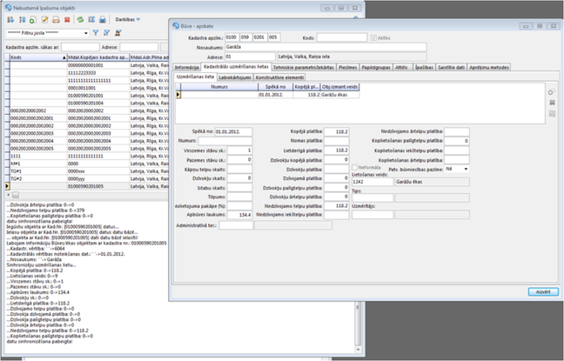
Task: Click the greyed add-record icon beside measurement grid
Action: coord(552,92)
